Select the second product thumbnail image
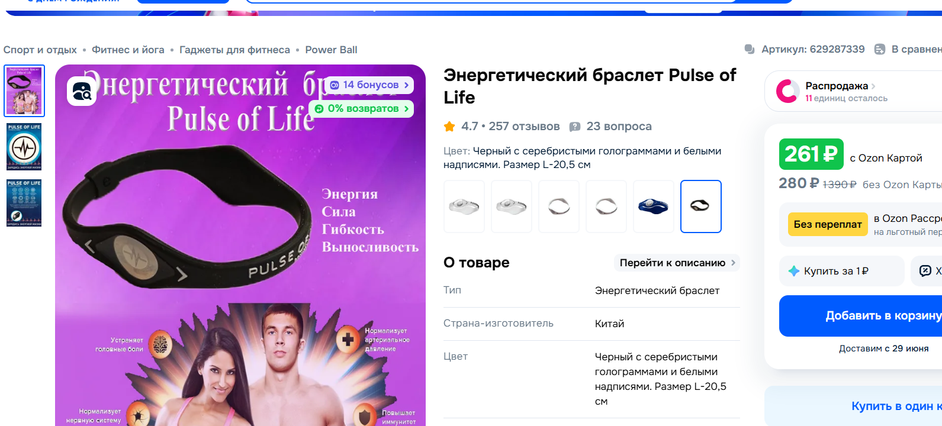Viewport: 942px width, 426px height. tap(24, 147)
